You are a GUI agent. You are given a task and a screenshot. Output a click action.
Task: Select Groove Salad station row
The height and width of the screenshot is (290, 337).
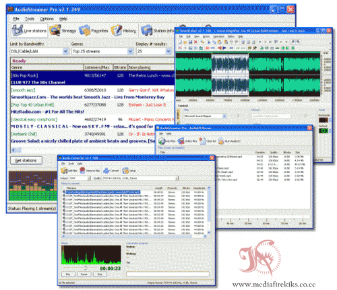point(84,137)
